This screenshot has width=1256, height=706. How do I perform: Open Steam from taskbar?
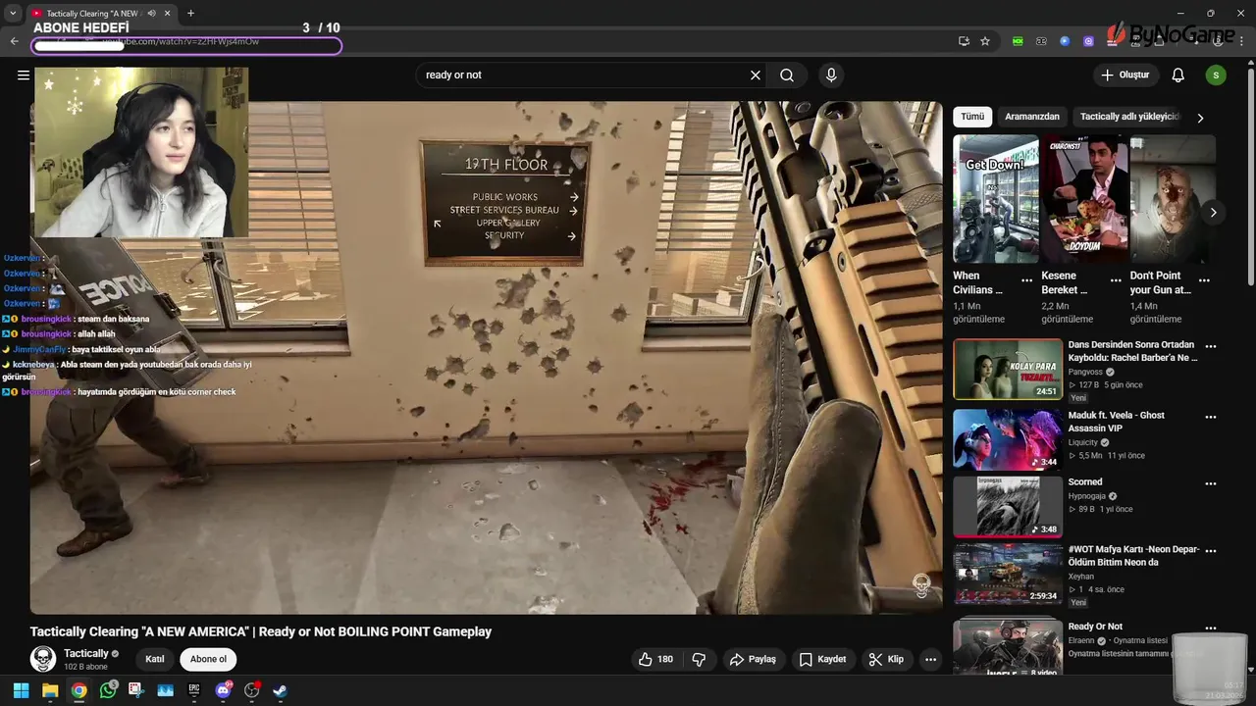click(281, 690)
